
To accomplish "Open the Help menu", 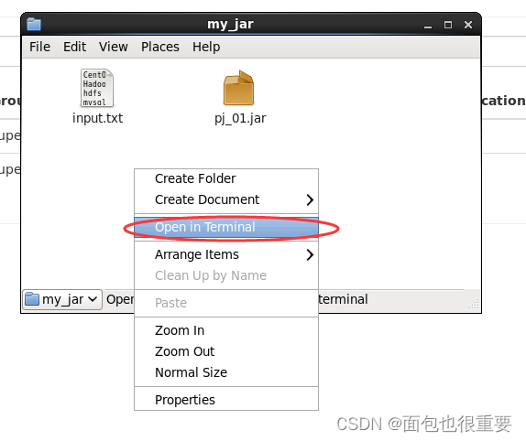I will pyautogui.click(x=206, y=47).
